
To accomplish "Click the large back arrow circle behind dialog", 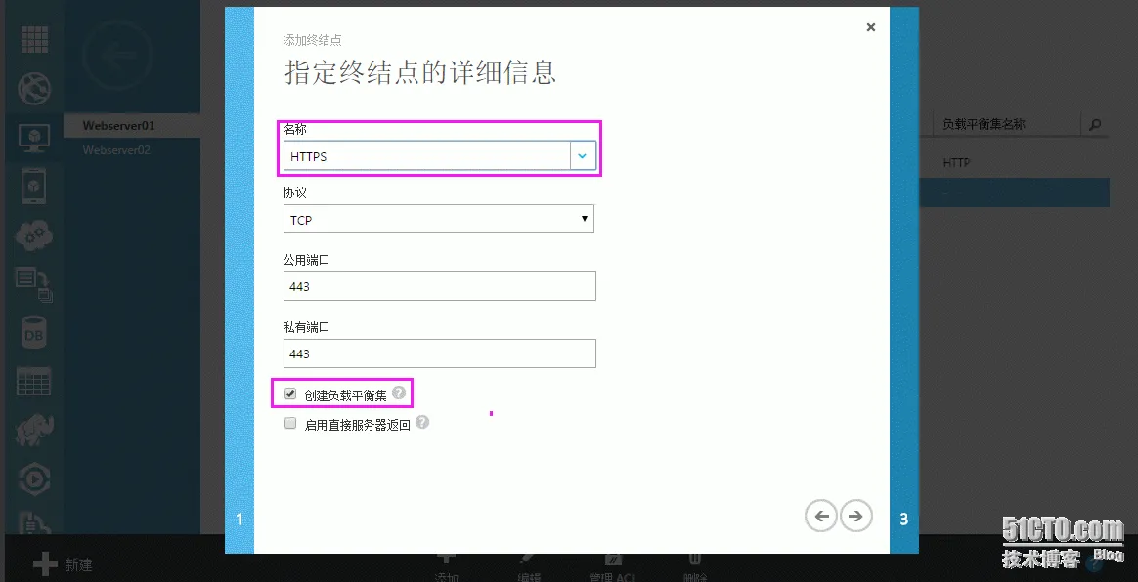I will (x=117, y=55).
